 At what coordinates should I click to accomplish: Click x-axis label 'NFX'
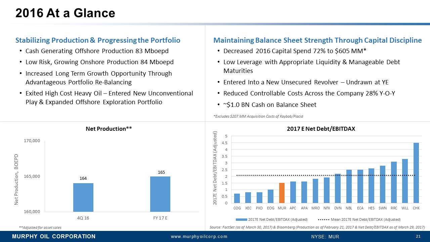pos(327,208)
